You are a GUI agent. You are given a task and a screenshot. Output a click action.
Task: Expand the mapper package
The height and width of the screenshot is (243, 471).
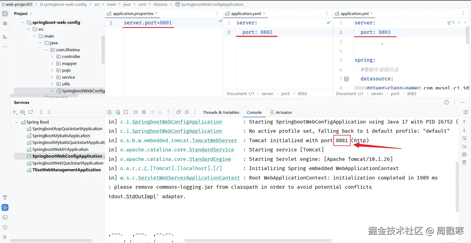click(52, 64)
